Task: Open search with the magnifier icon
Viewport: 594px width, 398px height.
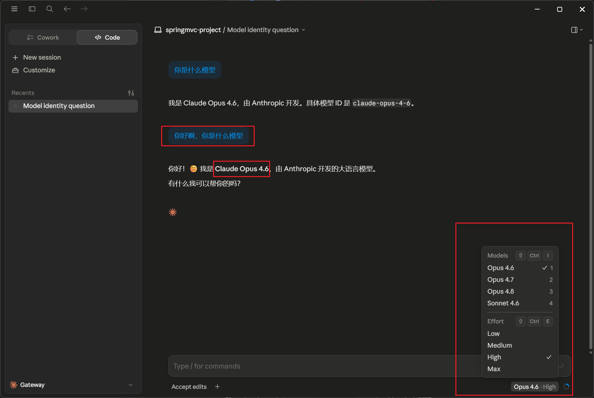Action: pyautogui.click(x=50, y=9)
